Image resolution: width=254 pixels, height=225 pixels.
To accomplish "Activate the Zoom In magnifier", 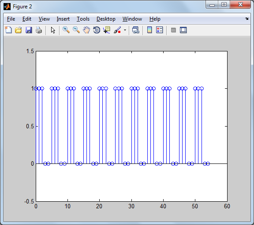I will (66, 30).
